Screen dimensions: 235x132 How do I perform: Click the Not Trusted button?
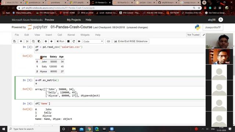pos(194,35)
